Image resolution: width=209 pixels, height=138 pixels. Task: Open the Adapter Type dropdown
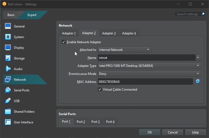click(149, 66)
